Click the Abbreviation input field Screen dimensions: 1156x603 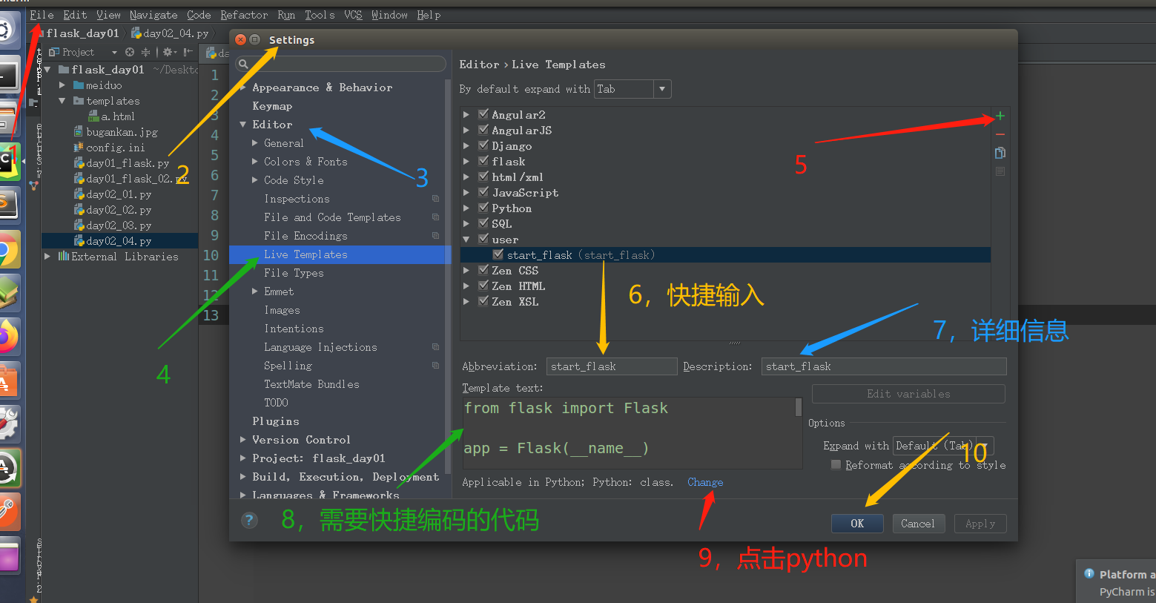[x=612, y=366]
